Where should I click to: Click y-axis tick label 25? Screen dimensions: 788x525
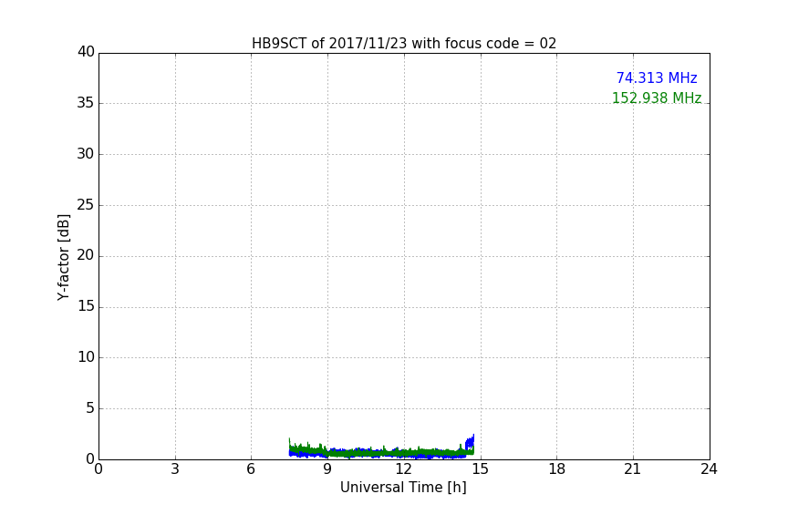click(86, 204)
